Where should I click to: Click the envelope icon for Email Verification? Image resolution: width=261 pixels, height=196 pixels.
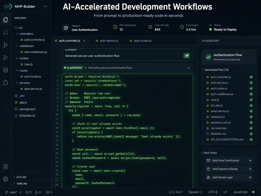[208, 161]
